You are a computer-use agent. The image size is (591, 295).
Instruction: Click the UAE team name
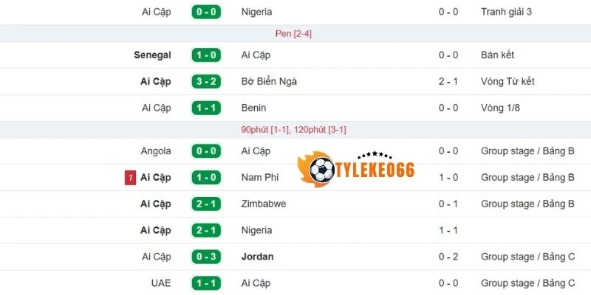point(160,283)
